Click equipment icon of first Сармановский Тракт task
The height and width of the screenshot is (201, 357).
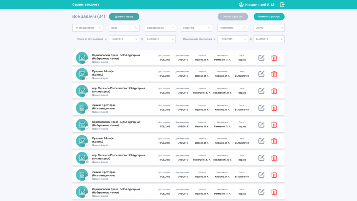[82, 58]
